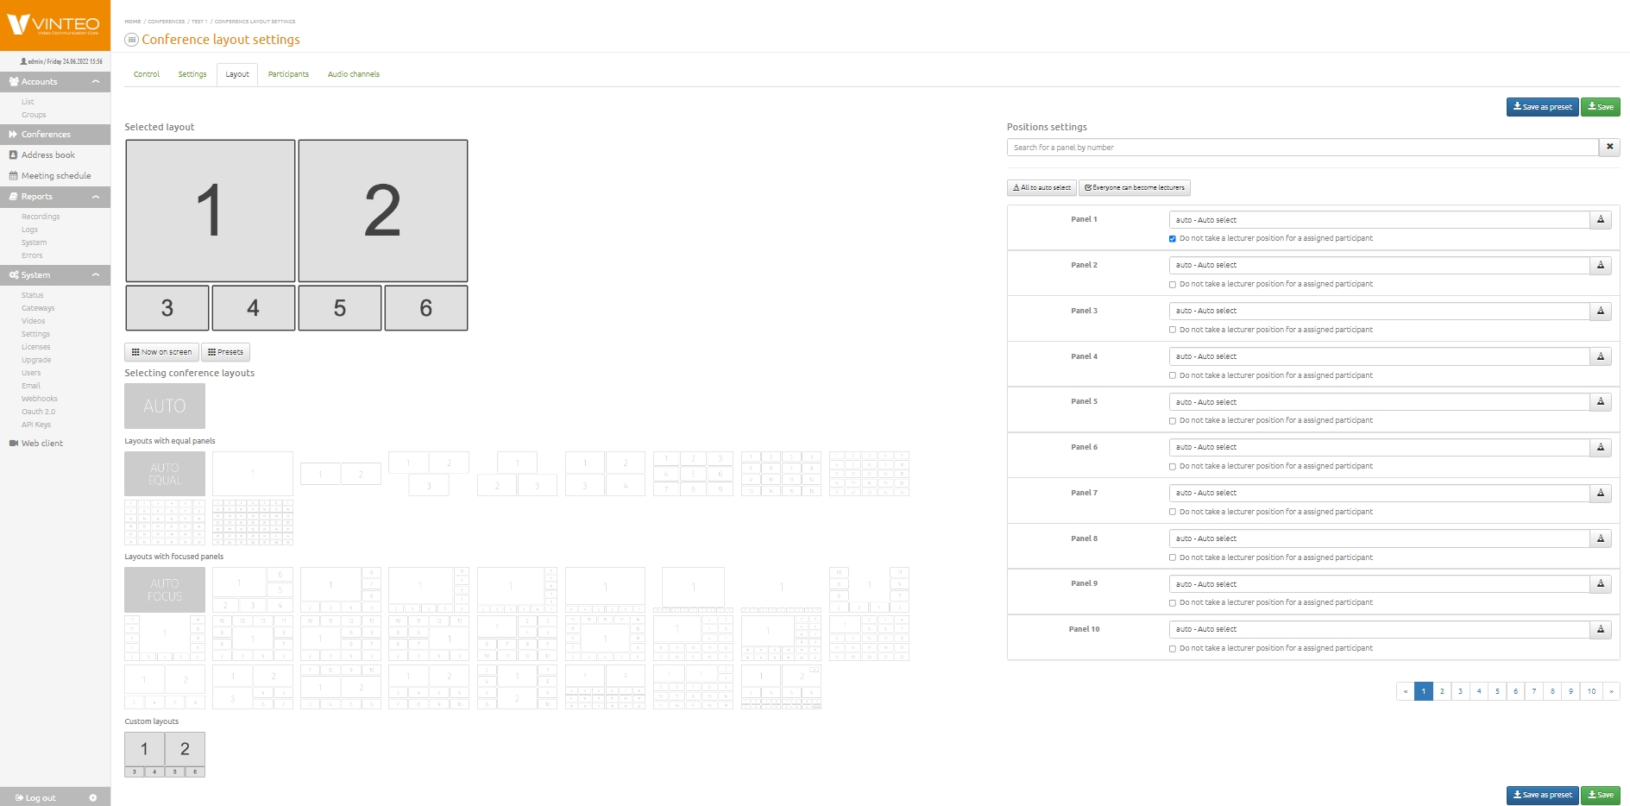Check the Panel 3 lecturer position checkbox
Viewport: 1630px width, 806px height.
click(1173, 330)
